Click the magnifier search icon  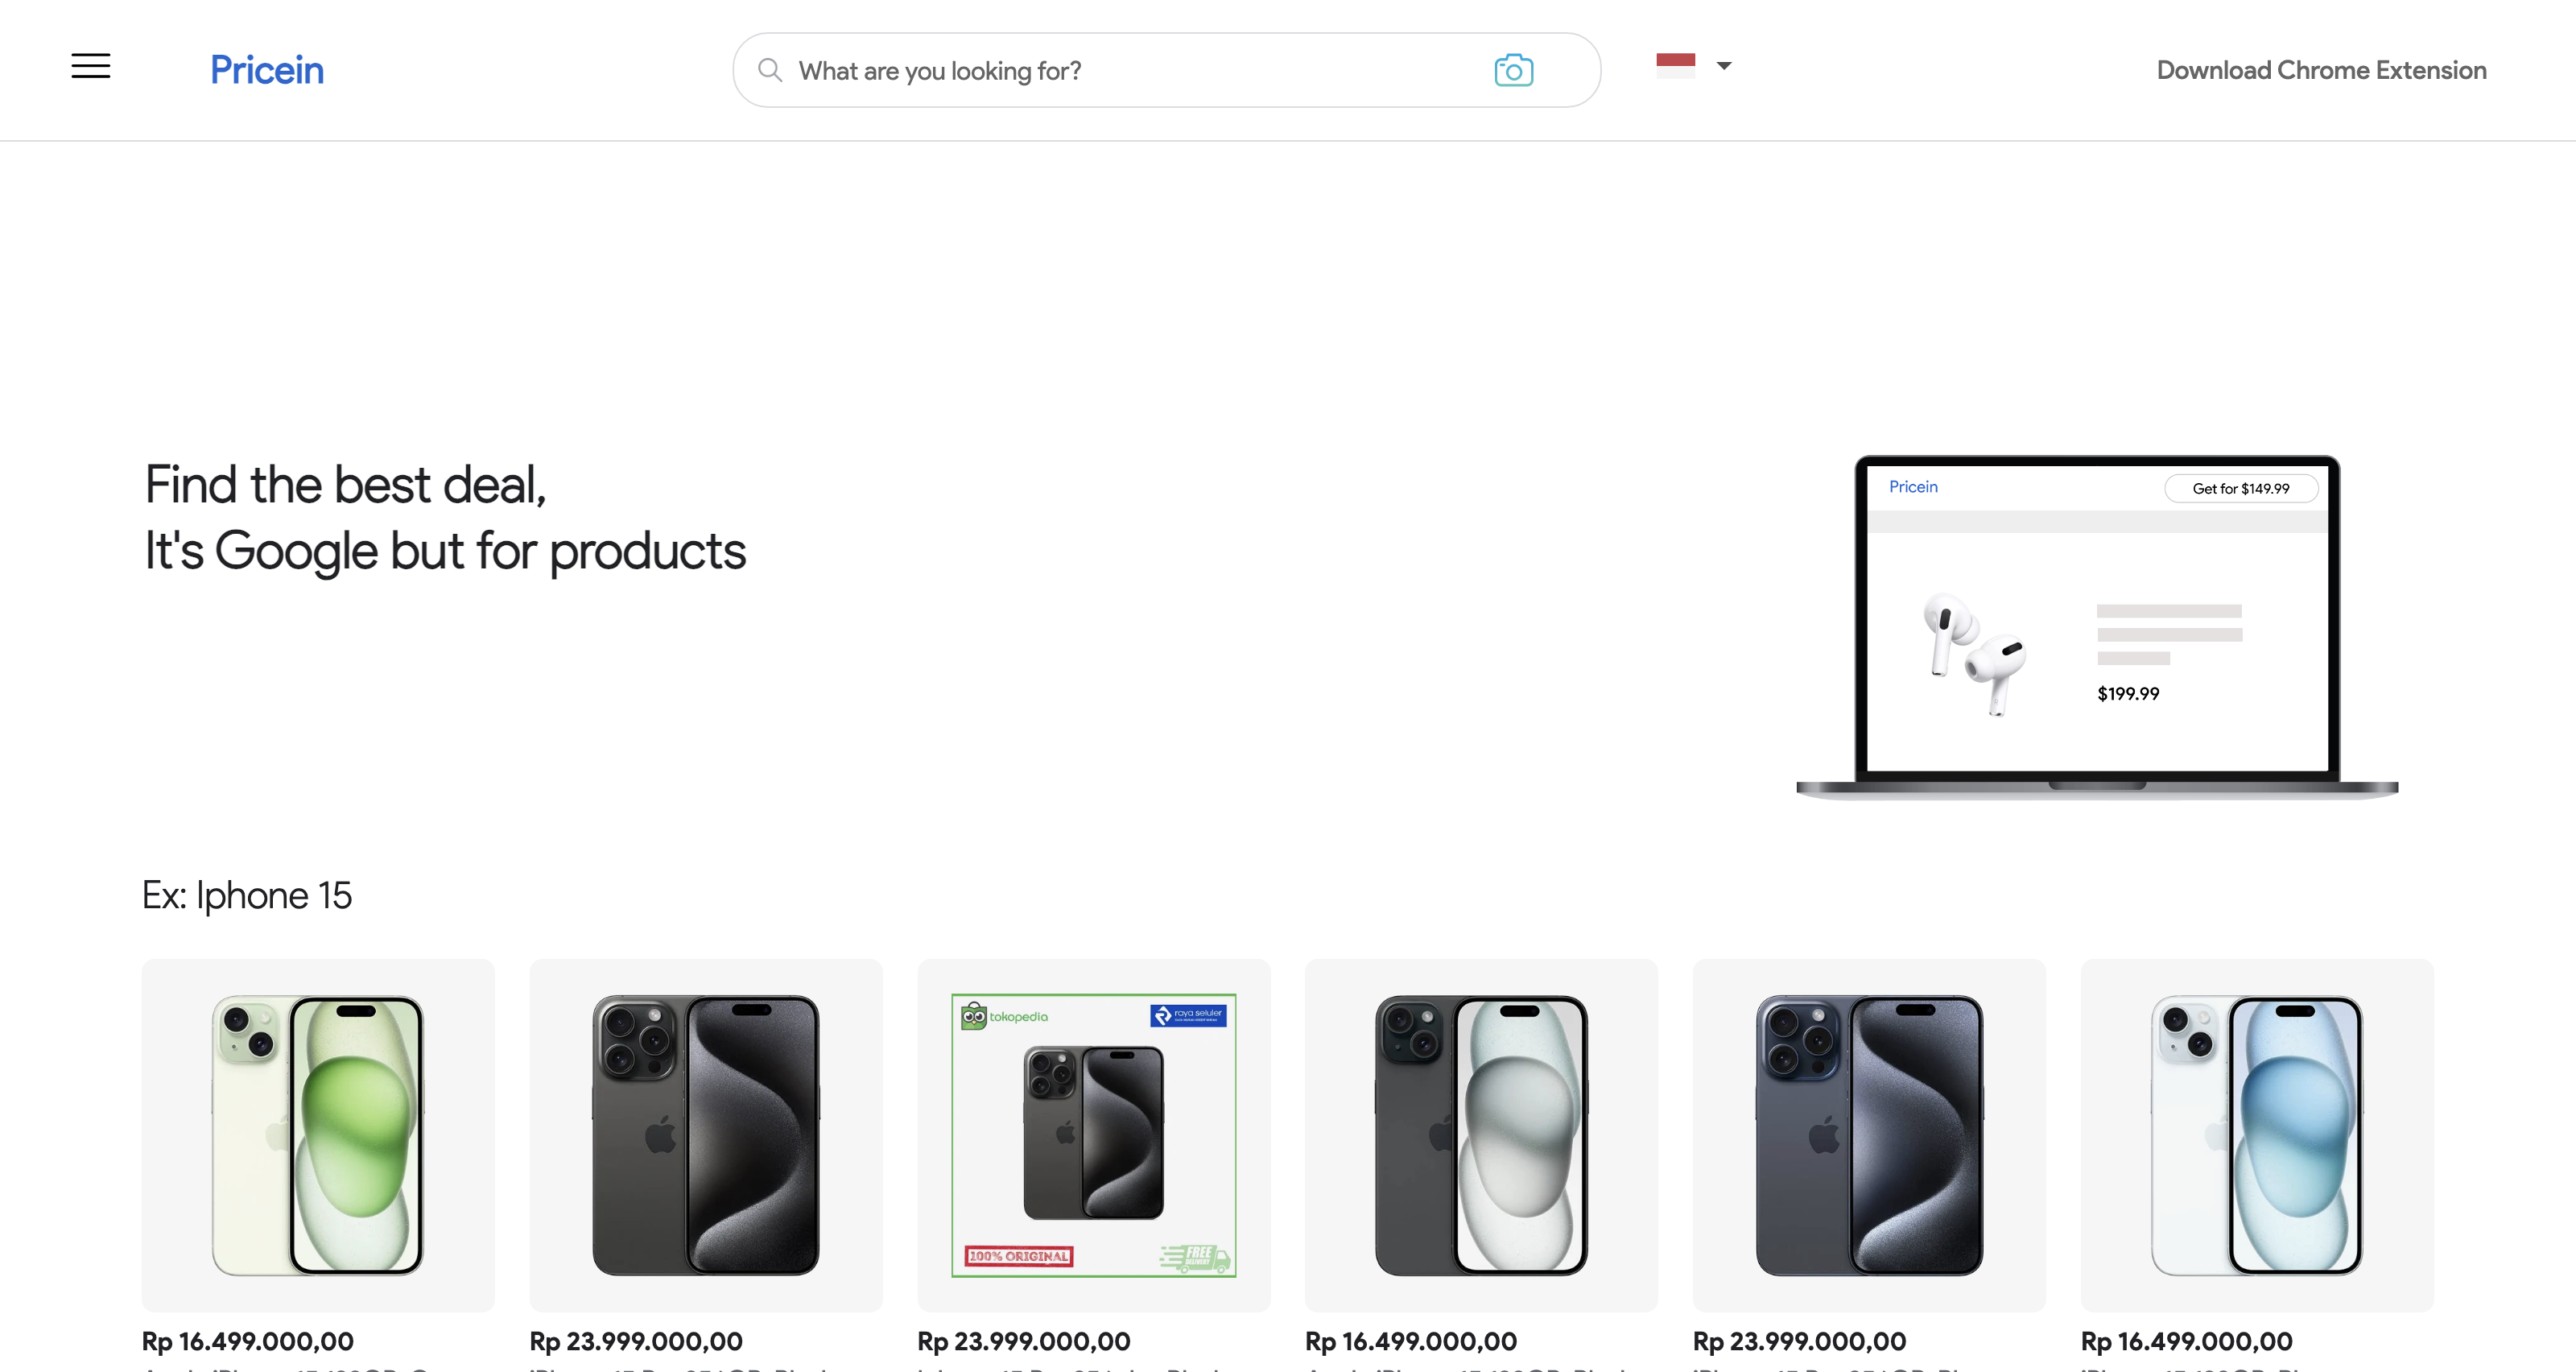[x=769, y=70]
